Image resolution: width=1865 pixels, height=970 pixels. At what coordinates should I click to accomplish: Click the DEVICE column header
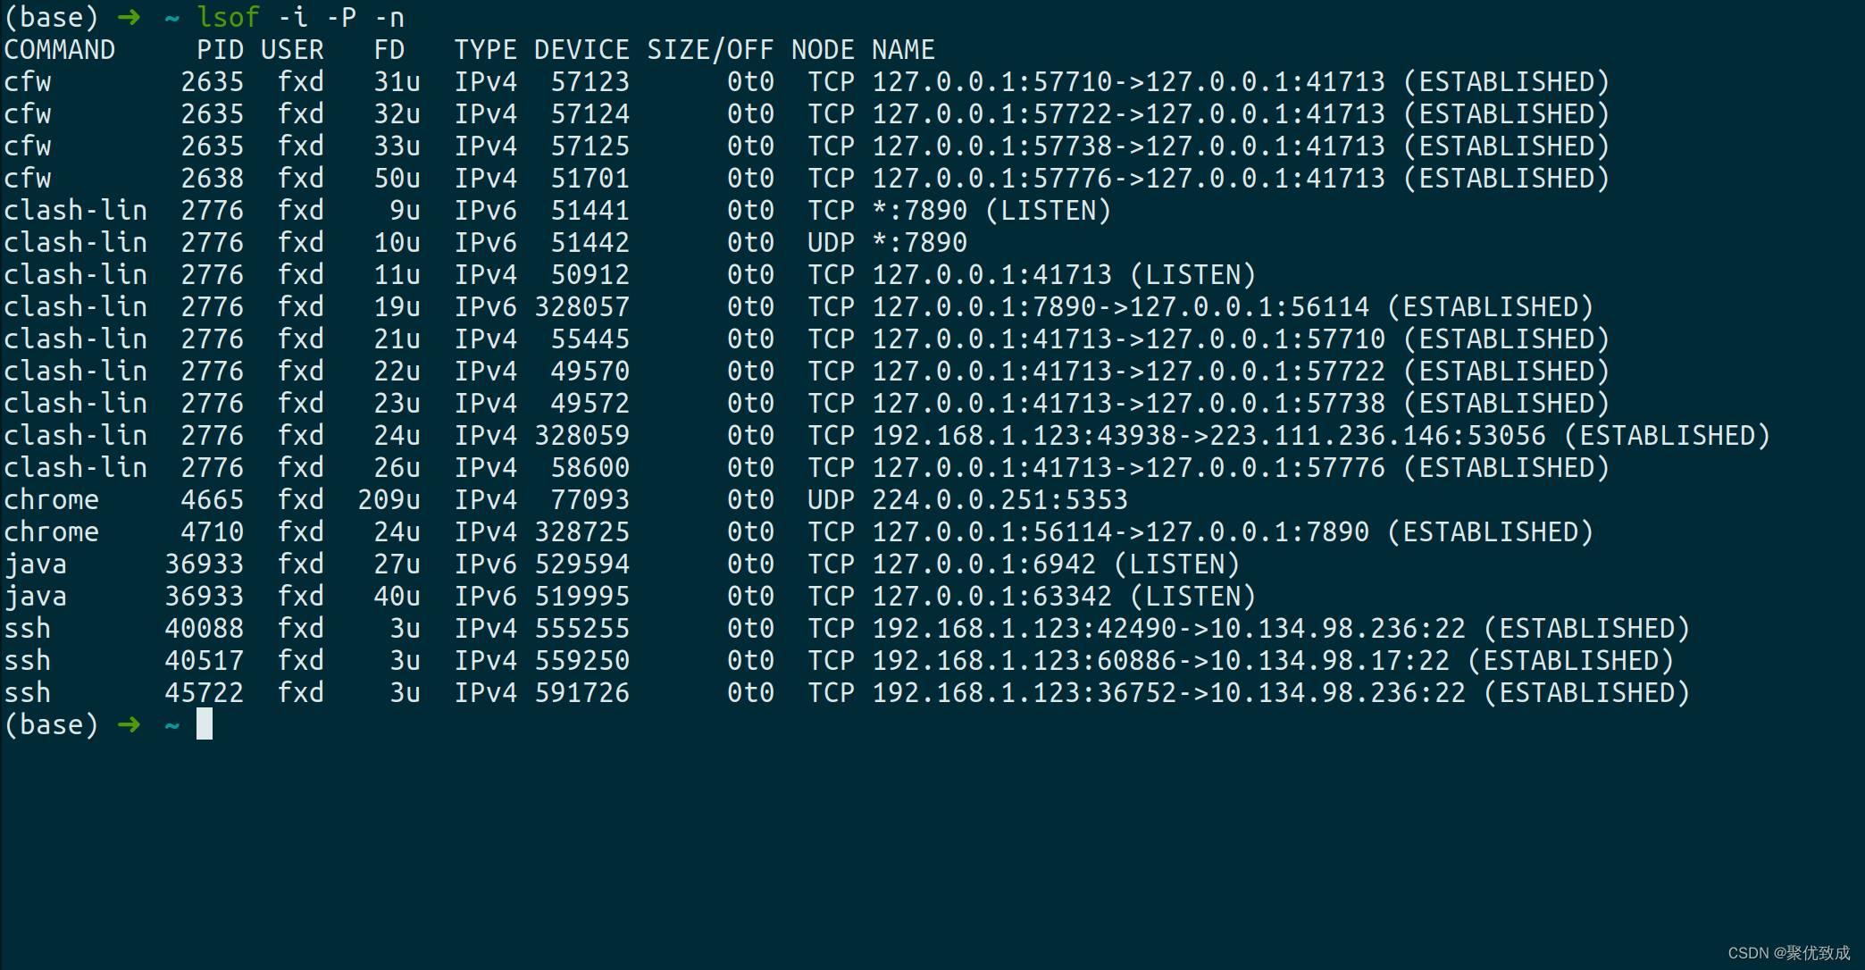tap(581, 50)
